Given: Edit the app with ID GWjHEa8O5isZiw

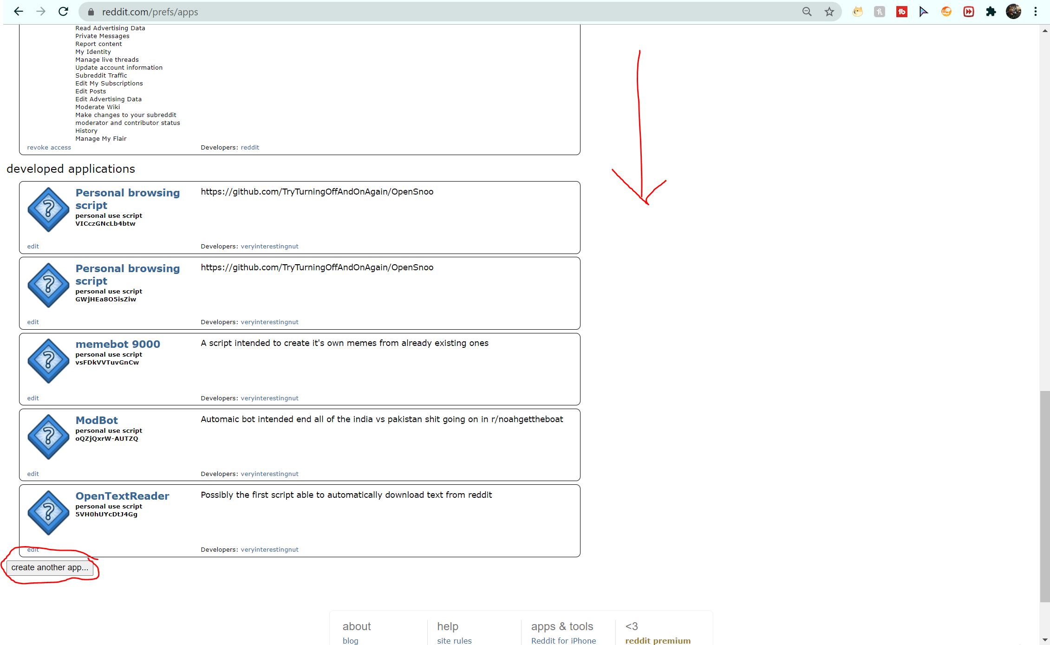Looking at the screenshot, I should 33,322.
